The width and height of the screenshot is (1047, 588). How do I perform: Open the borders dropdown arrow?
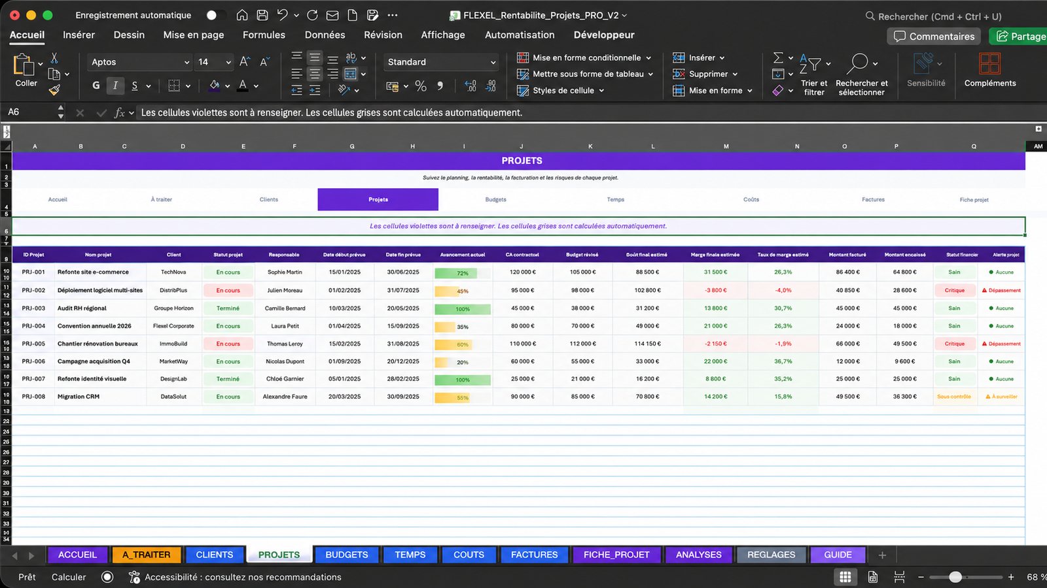(x=188, y=86)
